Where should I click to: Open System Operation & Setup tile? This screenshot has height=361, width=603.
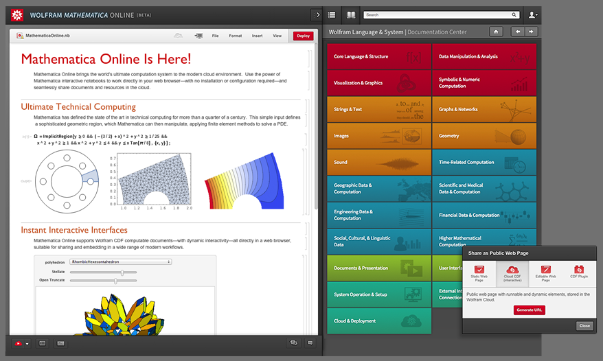(379, 295)
